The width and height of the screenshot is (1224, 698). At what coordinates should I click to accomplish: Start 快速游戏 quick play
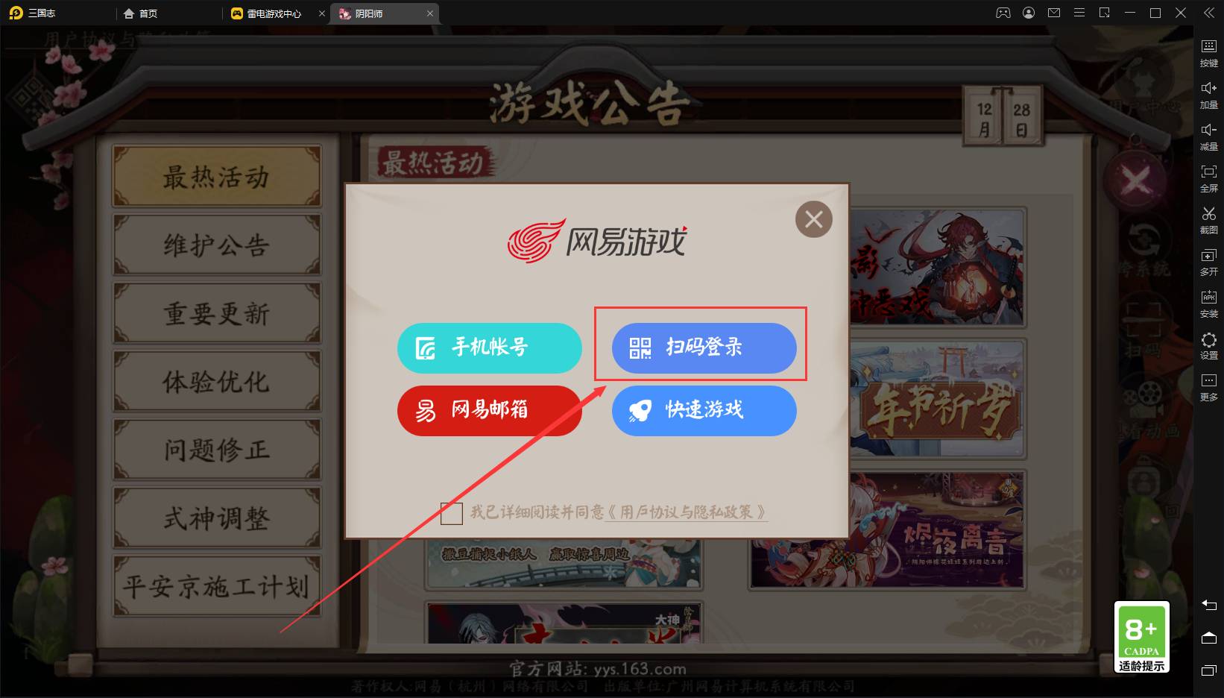click(704, 410)
